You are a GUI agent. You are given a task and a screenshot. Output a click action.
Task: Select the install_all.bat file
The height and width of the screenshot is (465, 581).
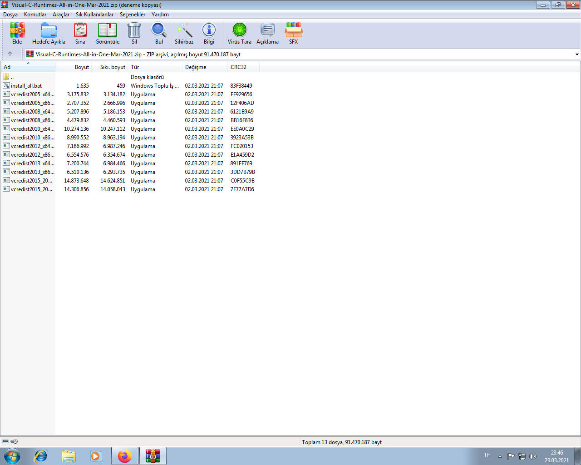tap(130, 86)
